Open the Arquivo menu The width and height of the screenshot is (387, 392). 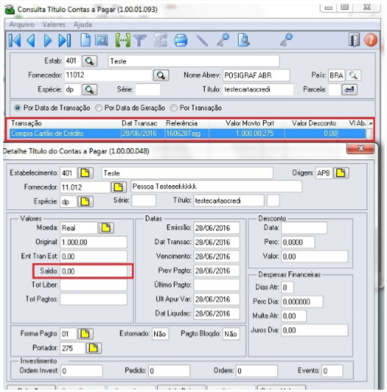[22, 25]
